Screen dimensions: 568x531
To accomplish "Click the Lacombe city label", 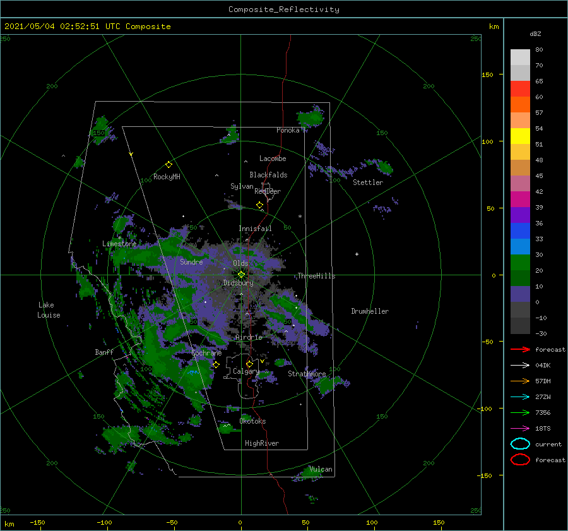I will coord(273,158).
